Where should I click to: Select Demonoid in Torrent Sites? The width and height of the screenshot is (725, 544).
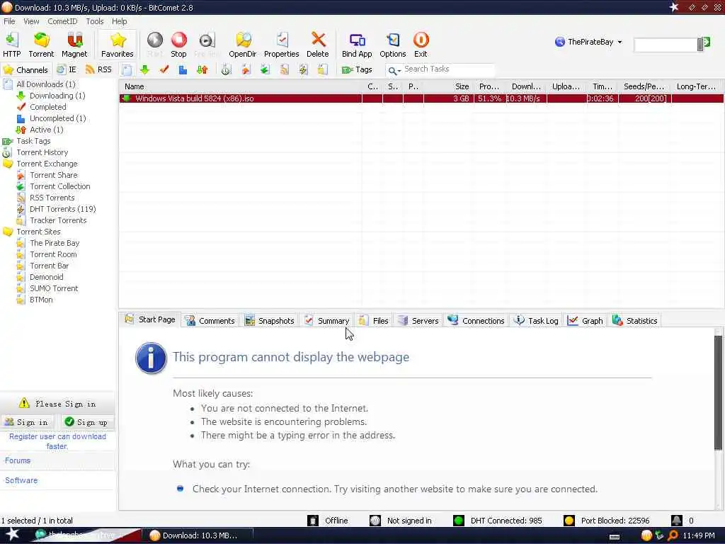tap(46, 277)
